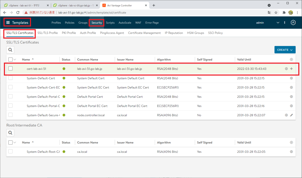Screen dimensions: 302x178
Task: Check the Default Portal Cert row checkbox
Action: coord(10,97)
